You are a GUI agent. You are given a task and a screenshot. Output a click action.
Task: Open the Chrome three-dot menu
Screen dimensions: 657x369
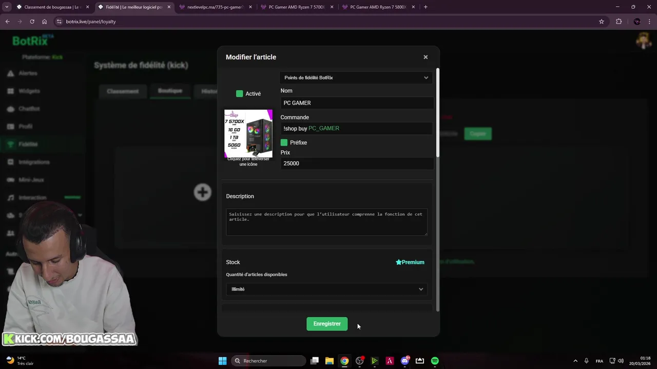pos(649,22)
